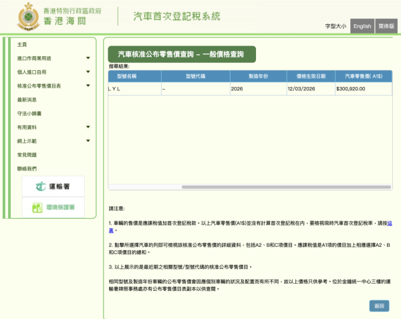This screenshot has width=401, height=319.
Task: Click the 字型大小 font size link
Action: (336, 26)
